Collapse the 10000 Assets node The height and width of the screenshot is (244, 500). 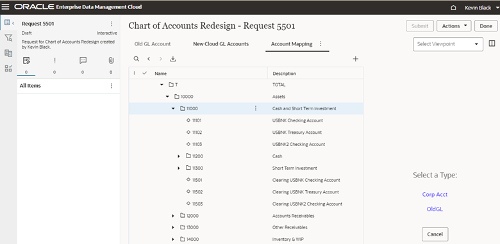167,97
